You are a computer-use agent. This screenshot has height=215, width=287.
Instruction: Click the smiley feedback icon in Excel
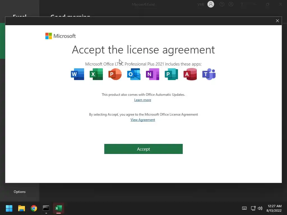pos(222,4)
